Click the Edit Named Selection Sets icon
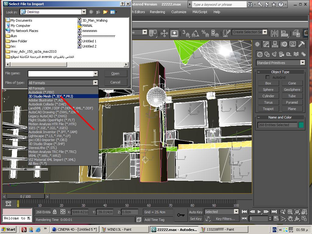This screenshot has width=312, height=234. point(226,33)
